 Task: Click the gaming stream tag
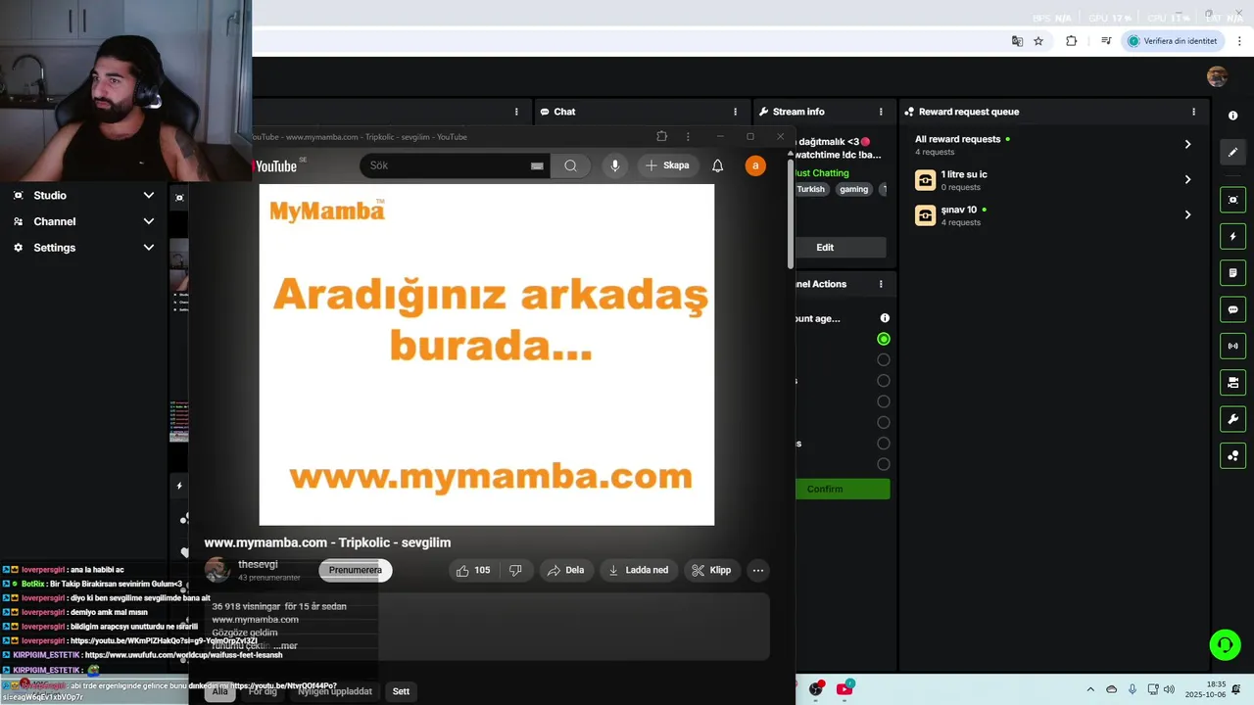(853, 189)
